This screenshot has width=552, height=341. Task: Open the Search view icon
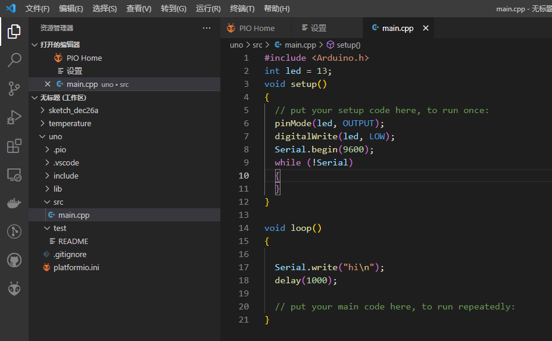[x=14, y=60]
